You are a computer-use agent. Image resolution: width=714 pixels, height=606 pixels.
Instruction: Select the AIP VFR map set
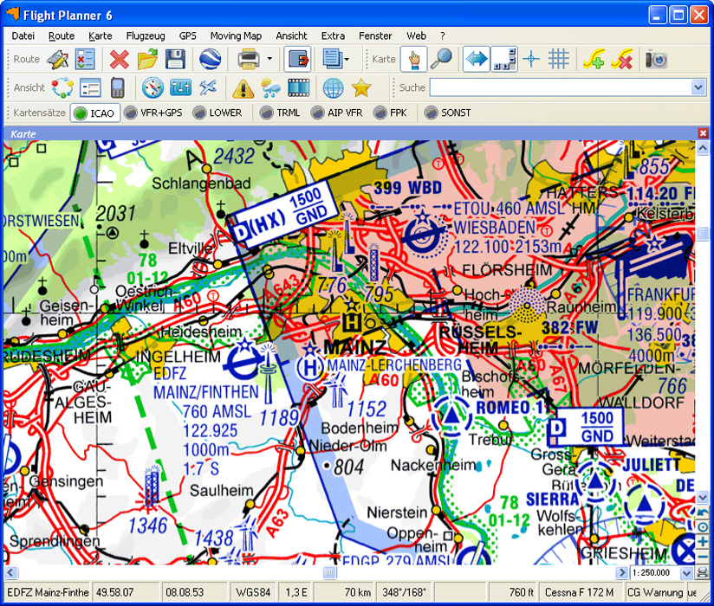click(x=337, y=113)
